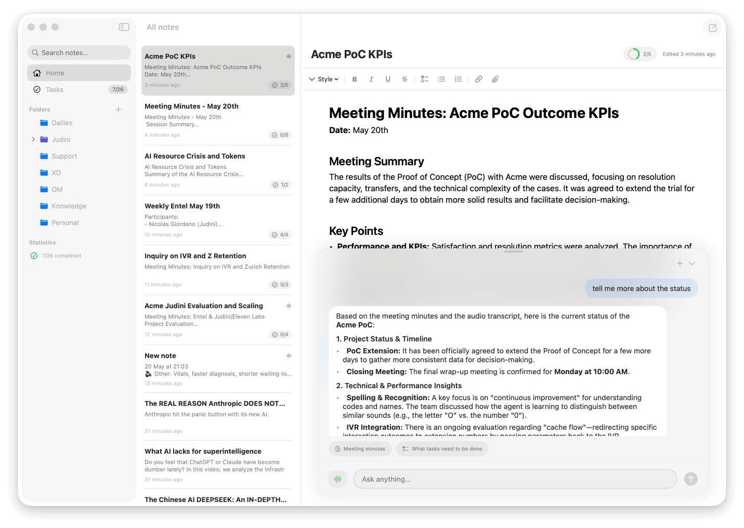Open the Knowledge folder
This screenshot has width=744, height=528.
coord(69,206)
